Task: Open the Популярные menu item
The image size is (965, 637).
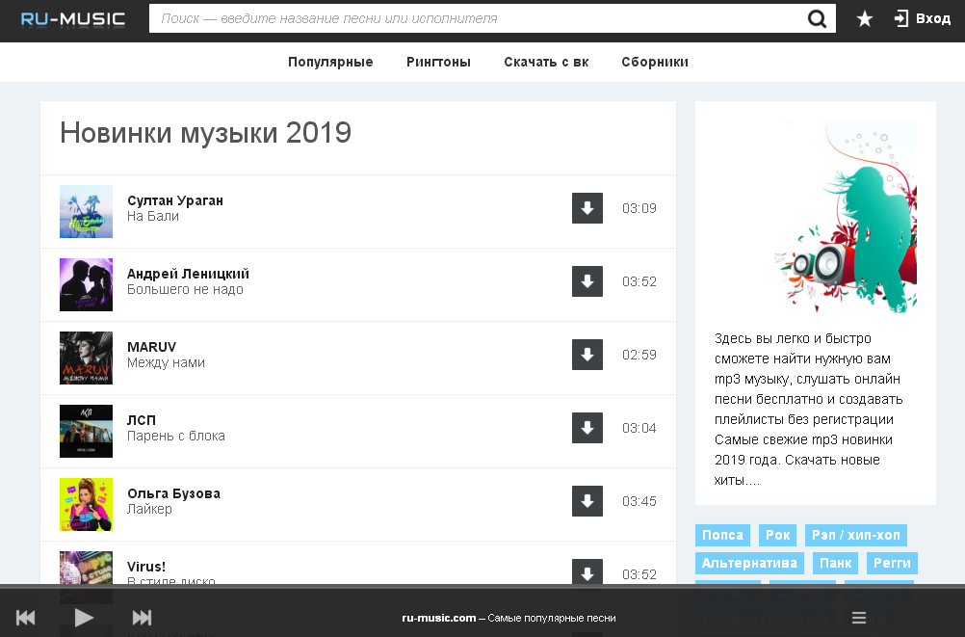Action: click(330, 62)
